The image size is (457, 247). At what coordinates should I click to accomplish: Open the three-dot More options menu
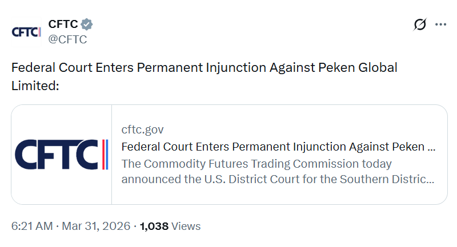tap(440, 25)
